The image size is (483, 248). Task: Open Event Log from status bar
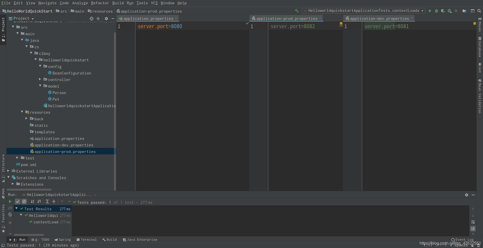click(462, 240)
